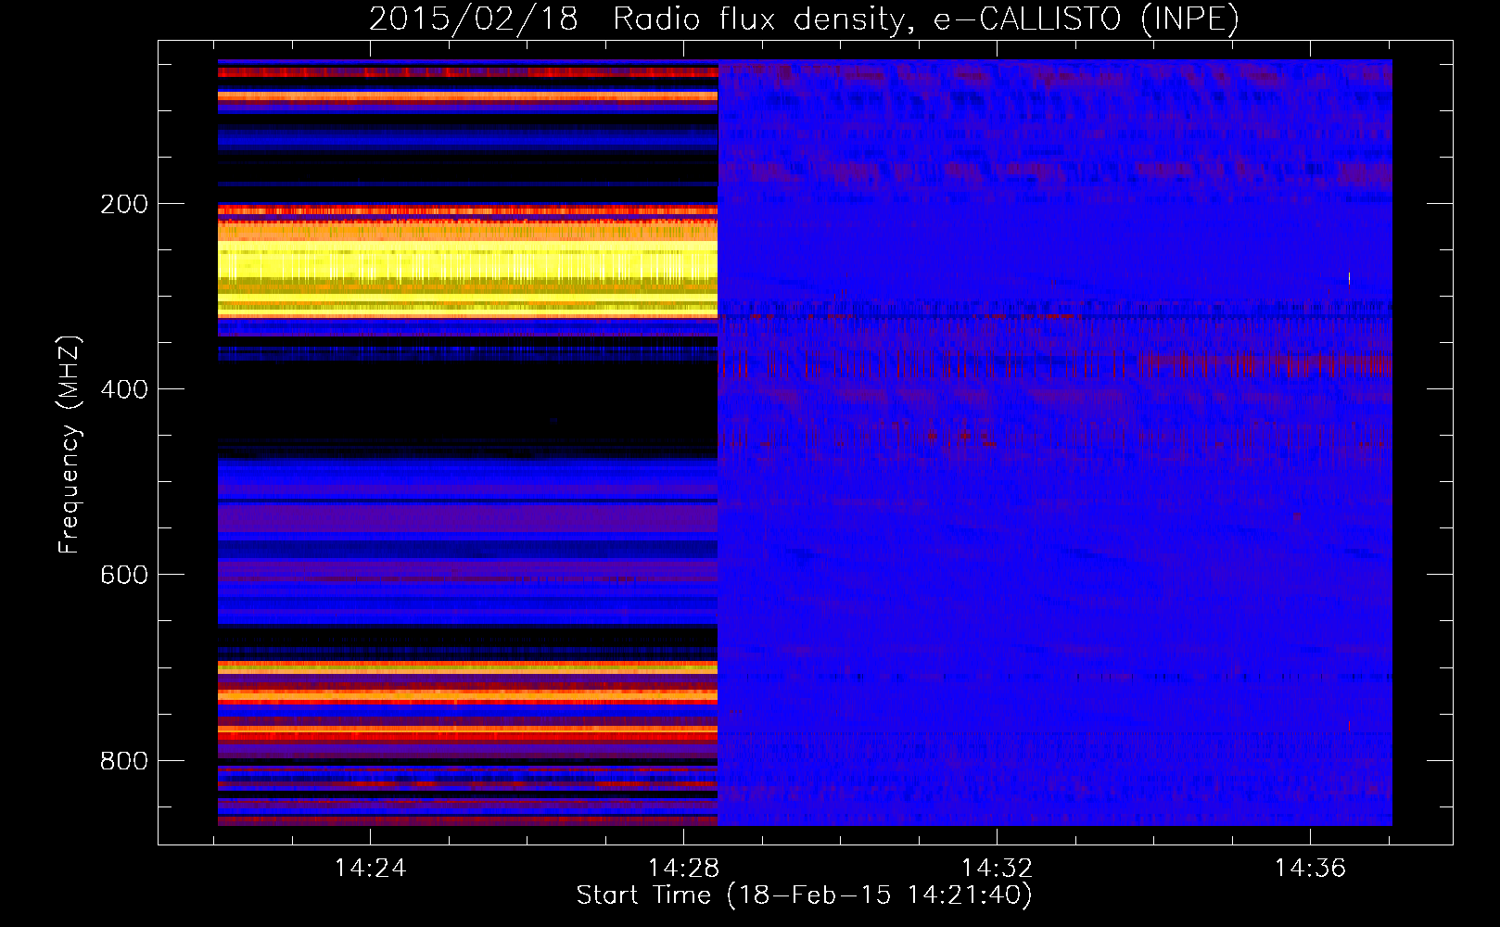
Task: Click the 'Frequency (MHZ)' y-axis label
Action: click(70, 444)
